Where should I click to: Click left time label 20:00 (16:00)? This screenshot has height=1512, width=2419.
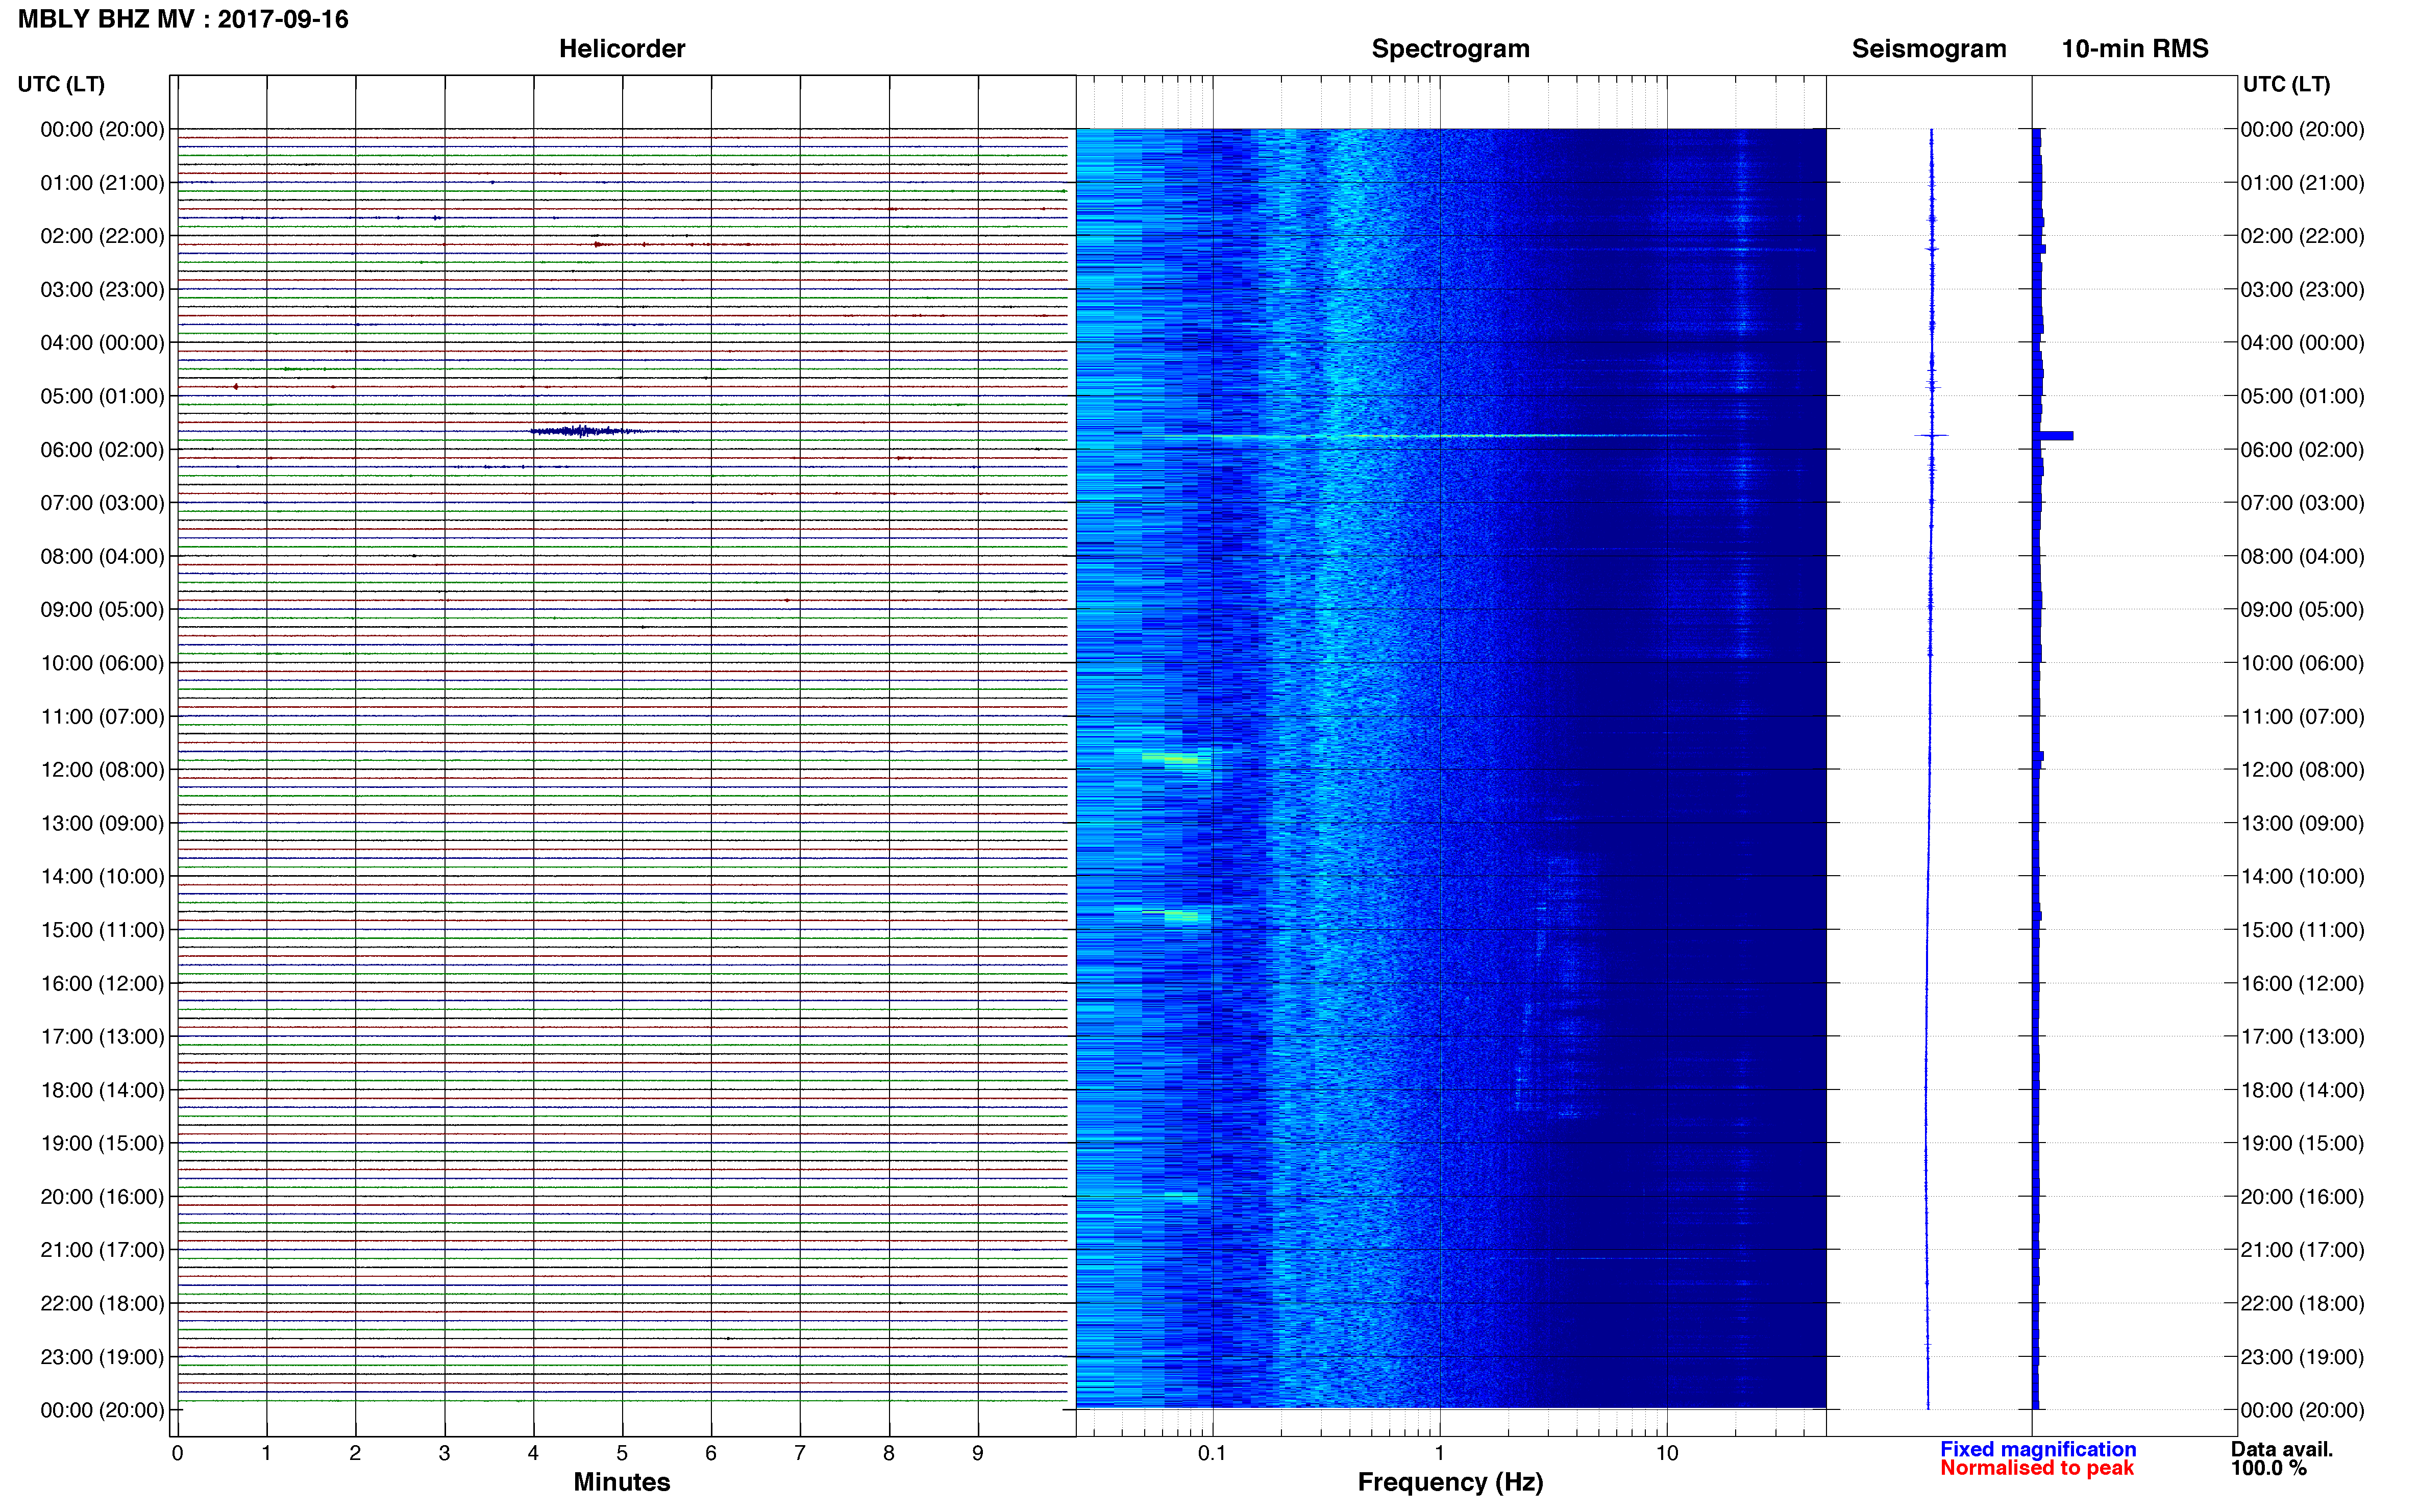point(102,1197)
